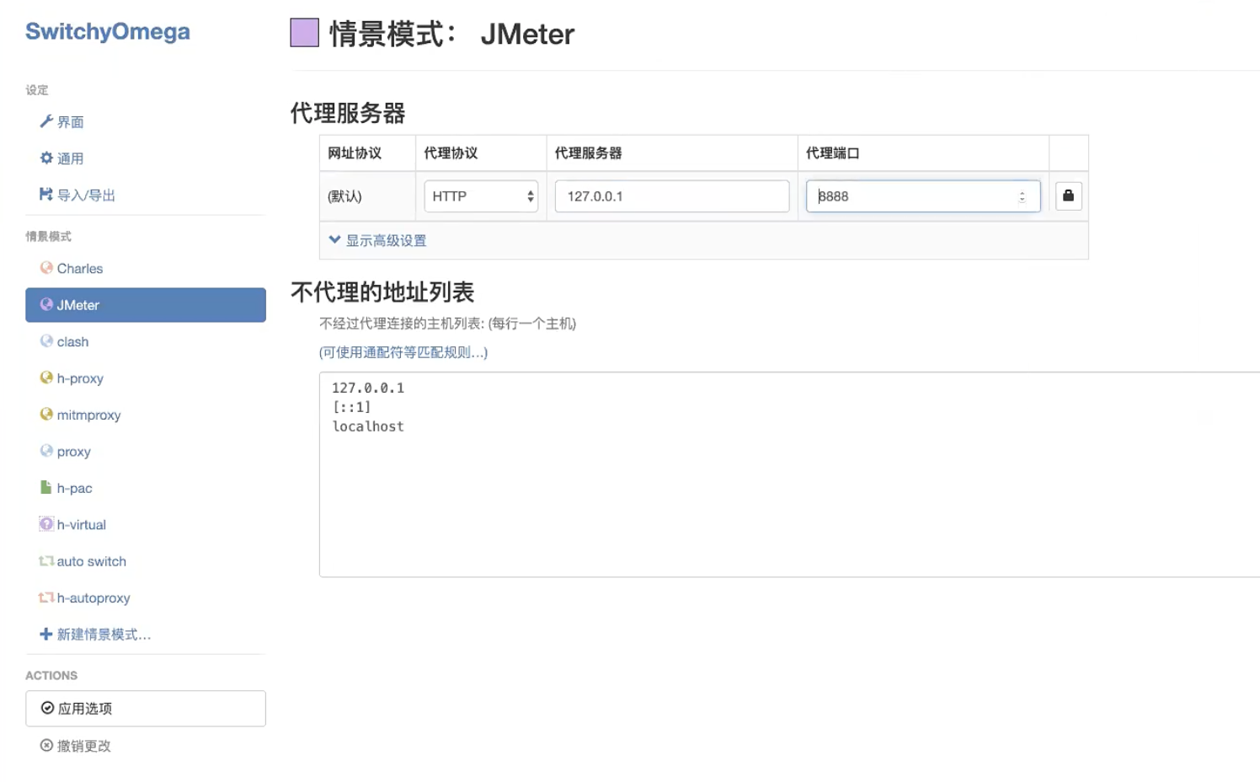
Task: Click the mitmproxy profile globe icon
Action: tap(46, 415)
